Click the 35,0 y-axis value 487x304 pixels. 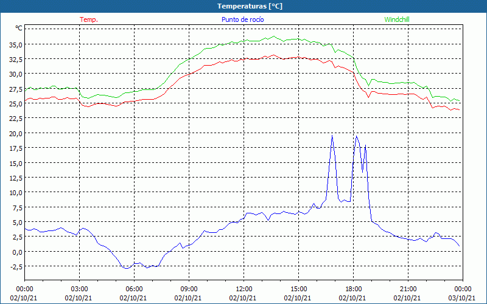click(x=16, y=44)
